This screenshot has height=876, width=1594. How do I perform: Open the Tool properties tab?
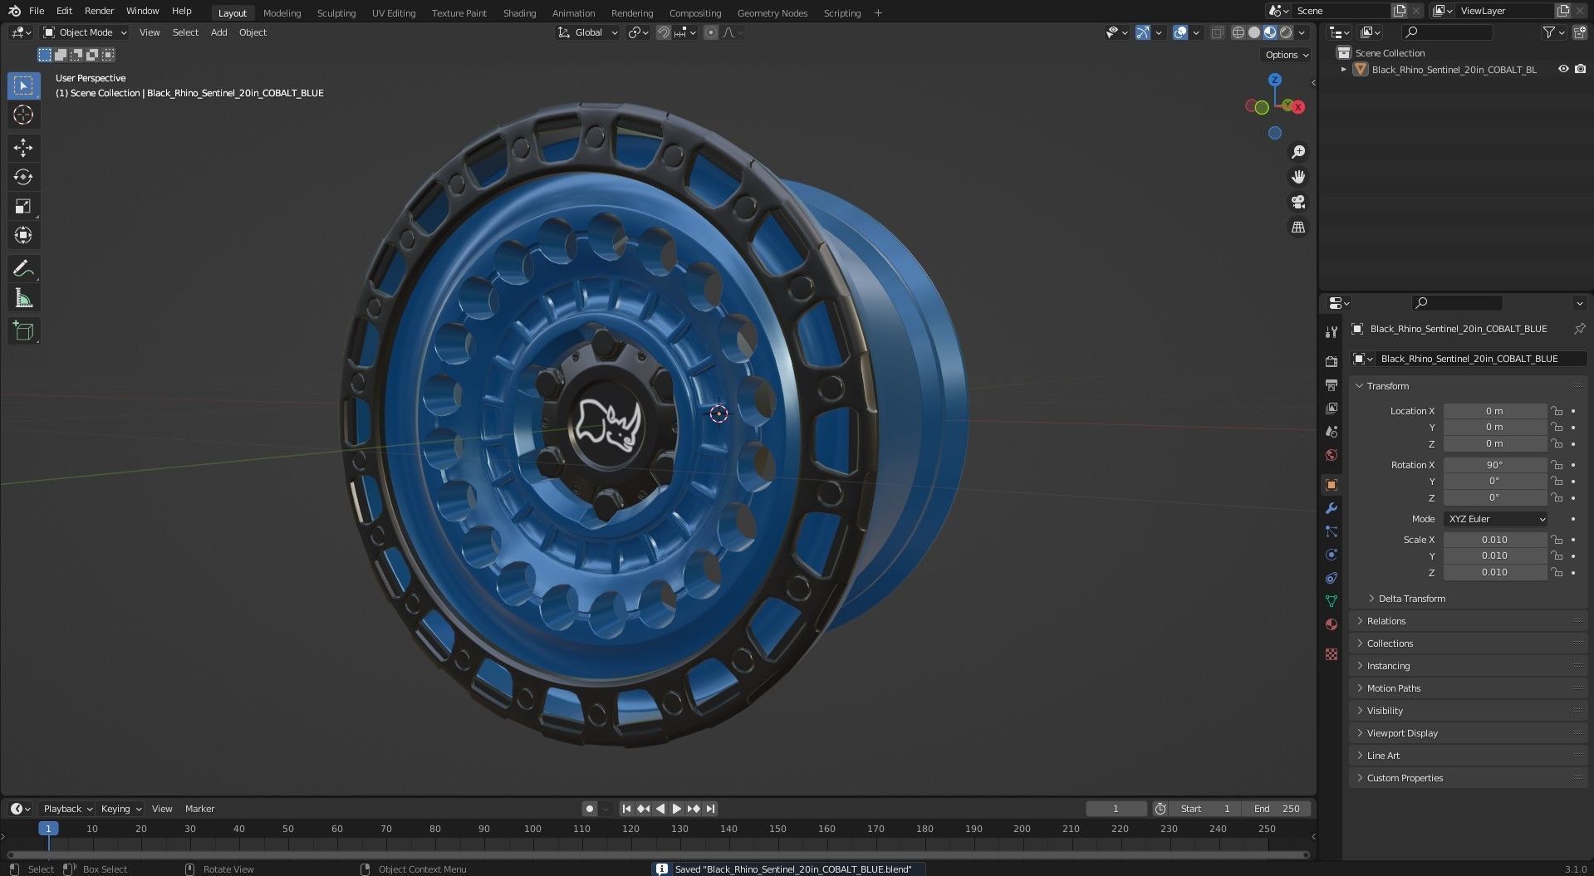pos(1332,332)
